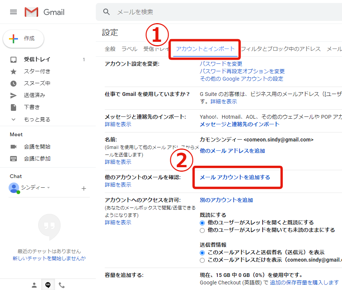Select 他のユーザーがスレッドを開くと既読にする radio option
Image resolution: width=342 pixels, height=290 pixels.
coord(202,223)
